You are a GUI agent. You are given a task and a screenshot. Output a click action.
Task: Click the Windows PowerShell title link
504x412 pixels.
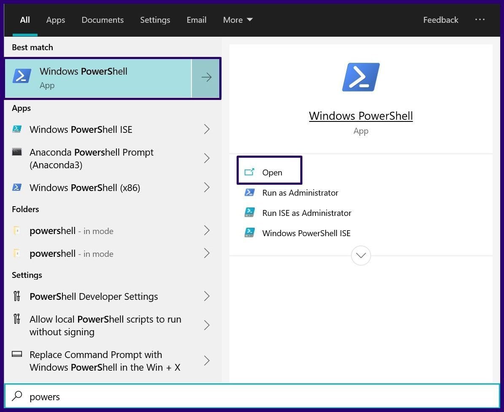(361, 116)
